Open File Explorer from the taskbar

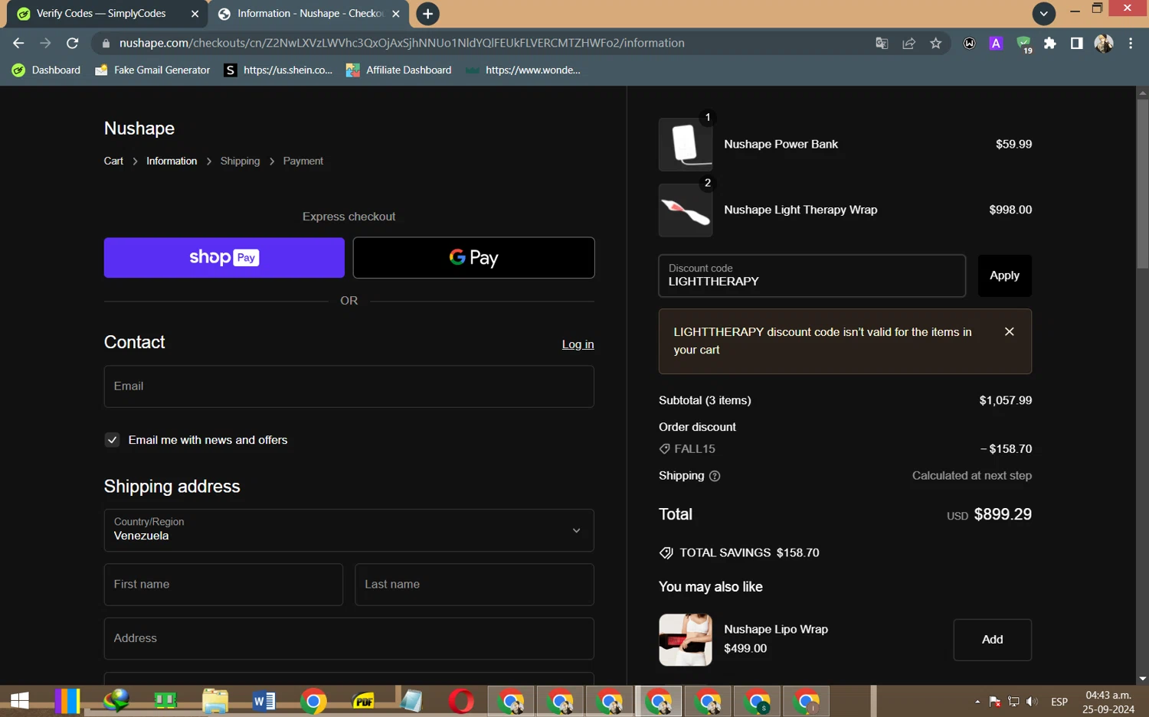215,701
